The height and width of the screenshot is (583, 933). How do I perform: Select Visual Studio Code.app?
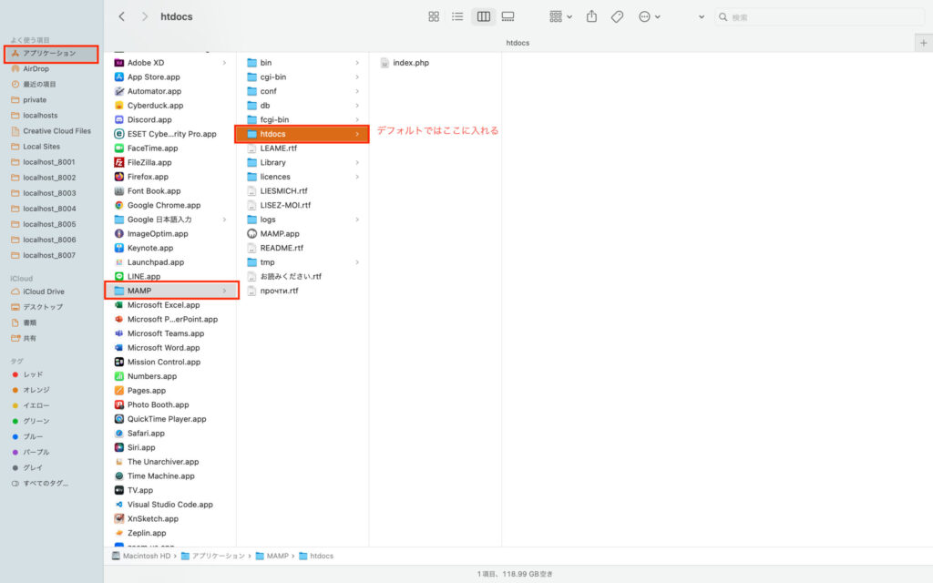pos(169,505)
